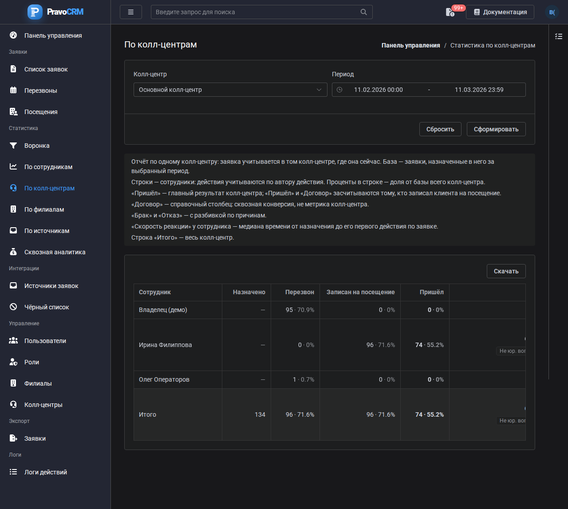Open the checklist icon at right edge
568x509 pixels.
[x=559, y=36]
